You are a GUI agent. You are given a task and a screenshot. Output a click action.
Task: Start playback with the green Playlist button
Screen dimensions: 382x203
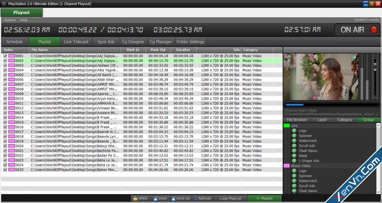click(264, 199)
